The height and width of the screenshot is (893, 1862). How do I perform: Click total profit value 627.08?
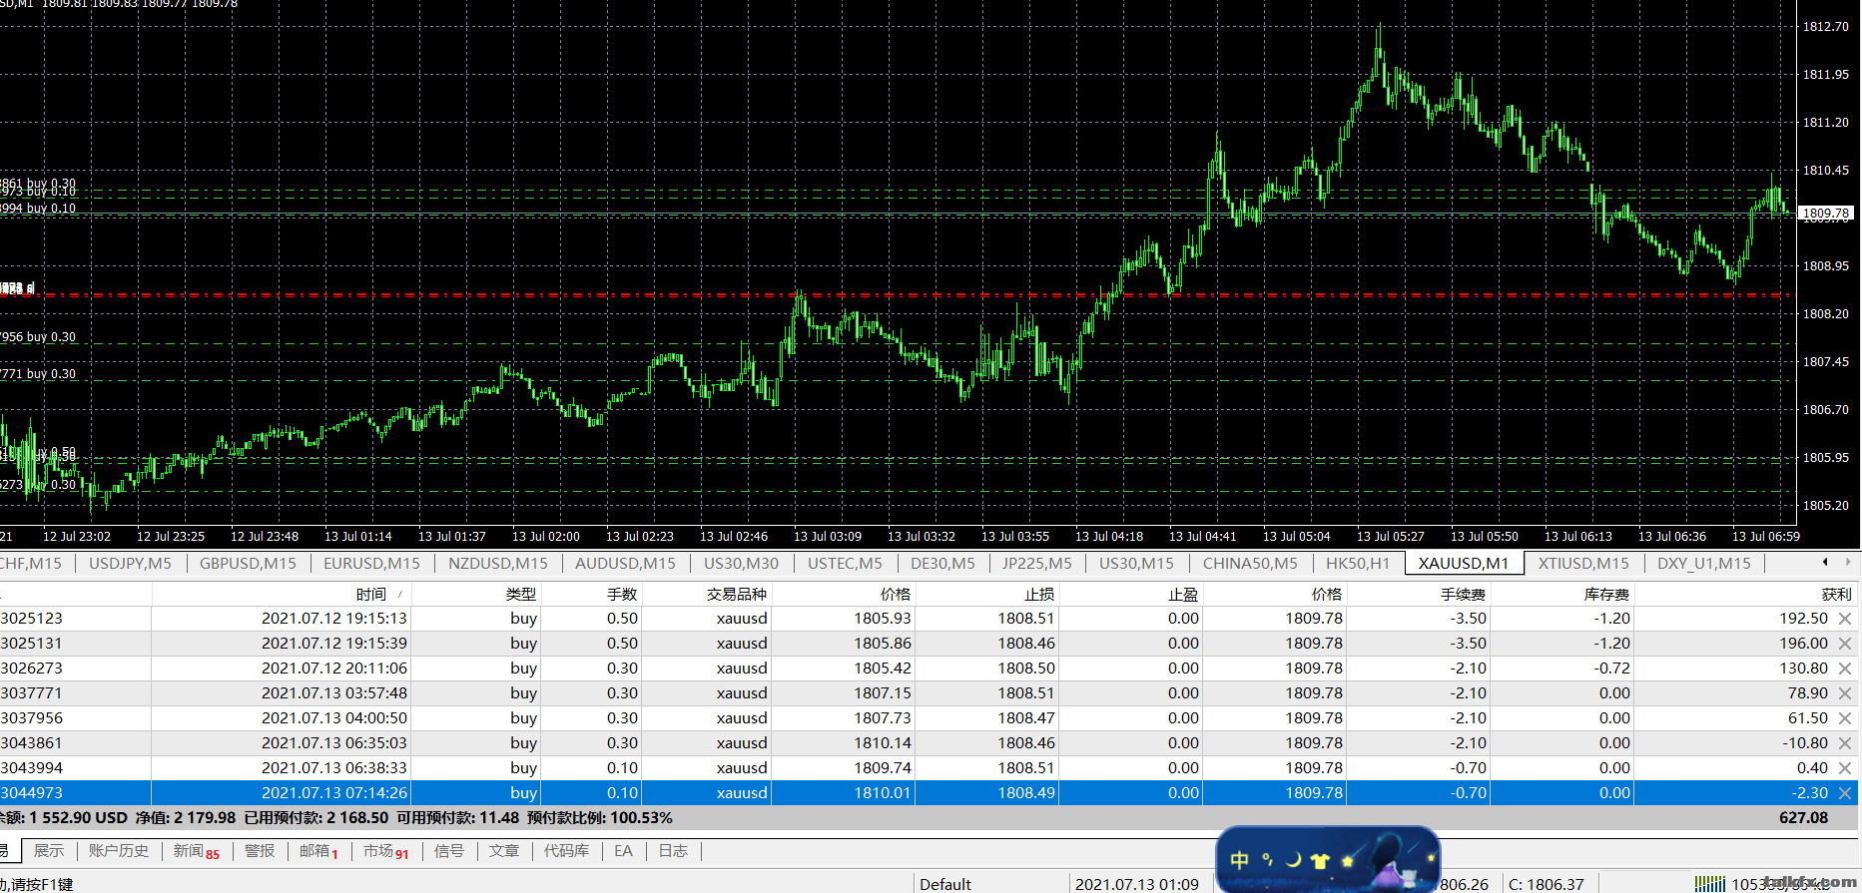click(1803, 818)
